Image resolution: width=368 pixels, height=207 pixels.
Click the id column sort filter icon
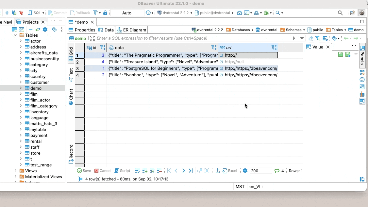103,47
